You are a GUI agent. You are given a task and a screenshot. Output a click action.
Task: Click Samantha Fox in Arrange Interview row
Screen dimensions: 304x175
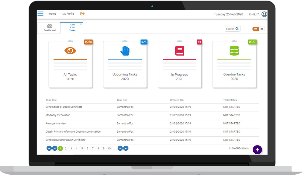click(125, 123)
